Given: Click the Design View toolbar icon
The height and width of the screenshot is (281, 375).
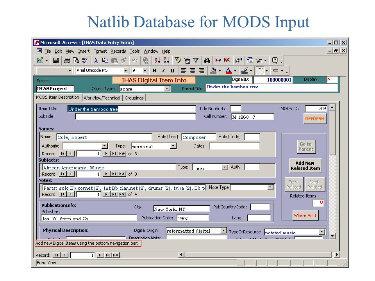Looking at the screenshot, I should click(x=40, y=60).
